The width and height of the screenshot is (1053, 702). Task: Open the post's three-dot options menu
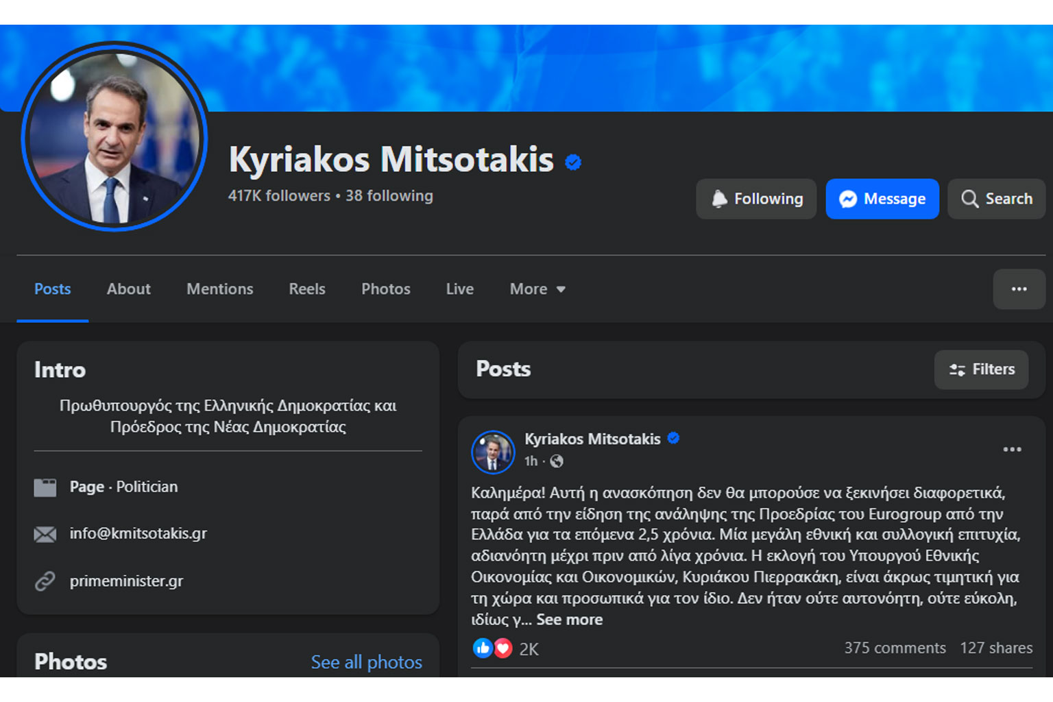[1013, 450]
